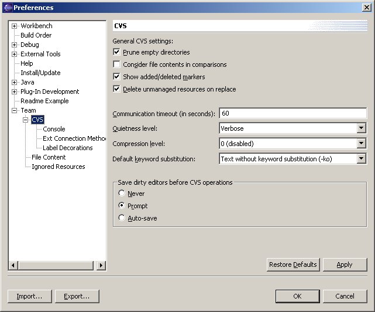Select Console under CVS

pyautogui.click(x=54, y=129)
